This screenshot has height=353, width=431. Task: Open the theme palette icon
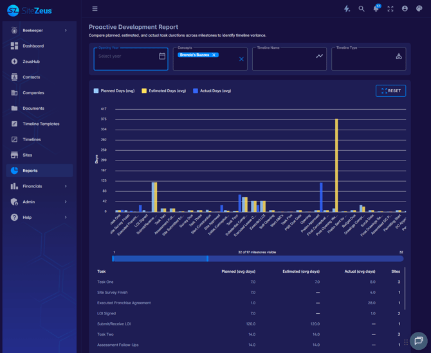419,9
